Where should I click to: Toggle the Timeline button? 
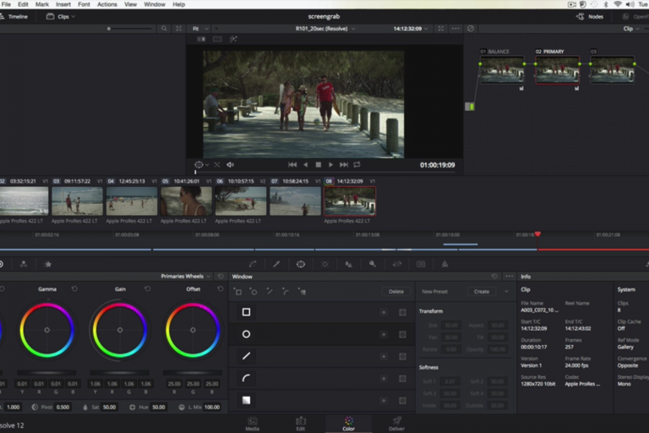click(14, 17)
